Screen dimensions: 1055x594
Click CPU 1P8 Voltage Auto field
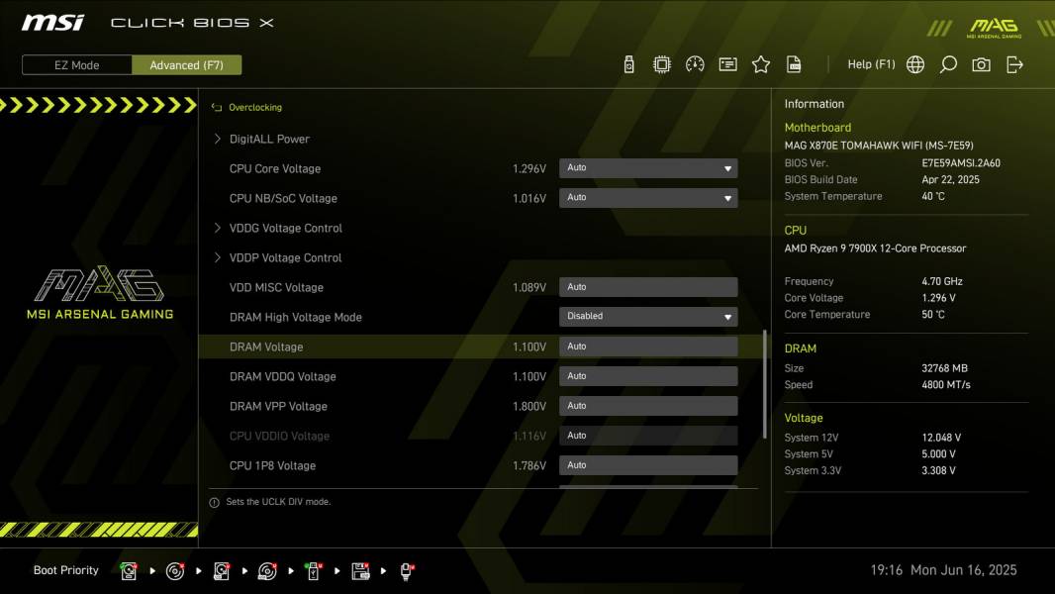(x=648, y=465)
